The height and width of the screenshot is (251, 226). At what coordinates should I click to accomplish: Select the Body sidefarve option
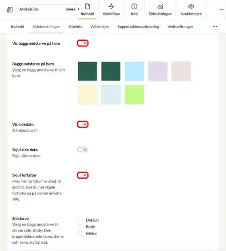point(80,227)
